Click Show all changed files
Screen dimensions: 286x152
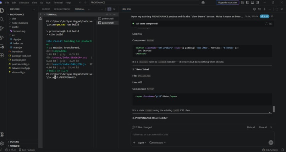[x=263, y=127]
